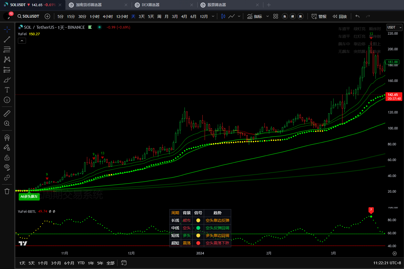Toggle stay in drawing mode
Viewport: 404px width, 269px height.
7,147
